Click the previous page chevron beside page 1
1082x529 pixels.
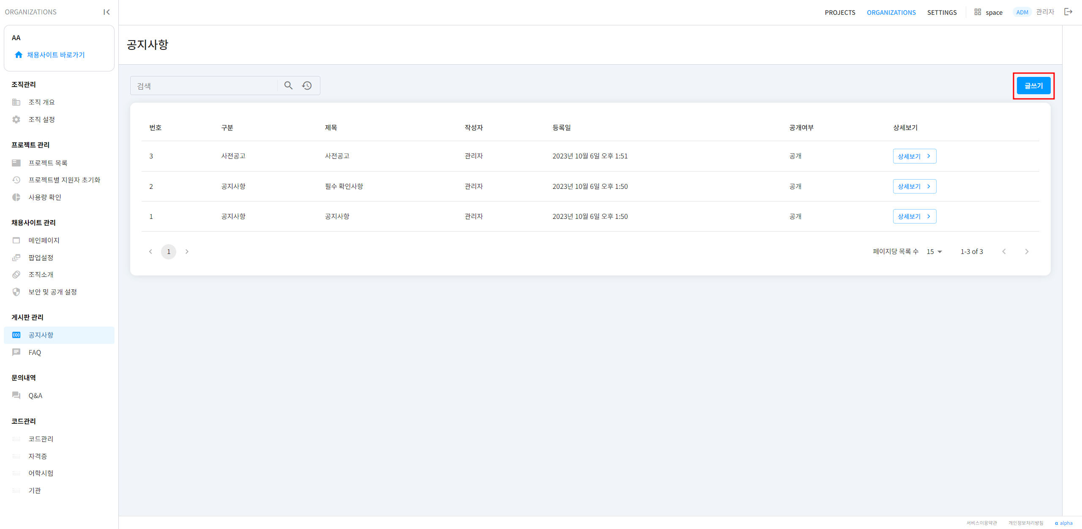(x=150, y=252)
